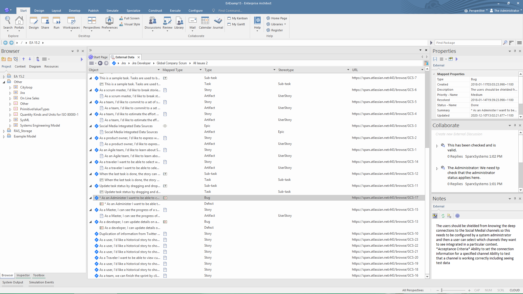The width and height of the screenshot is (523, 294).
Task: Click the Share ribbon icon
Action: [45, 23]
